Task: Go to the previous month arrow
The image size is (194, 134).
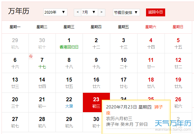Action: click(78, 12)
